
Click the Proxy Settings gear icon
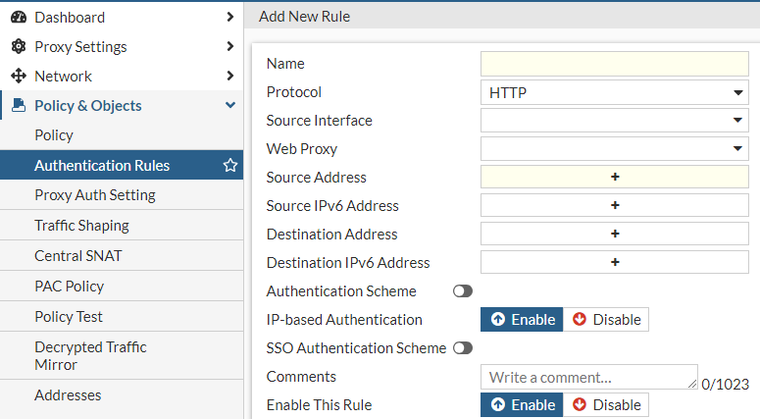18,46
